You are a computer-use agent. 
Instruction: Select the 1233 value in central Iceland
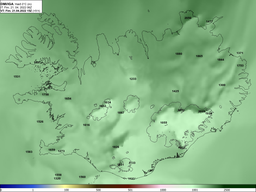[x=133, y=79]
